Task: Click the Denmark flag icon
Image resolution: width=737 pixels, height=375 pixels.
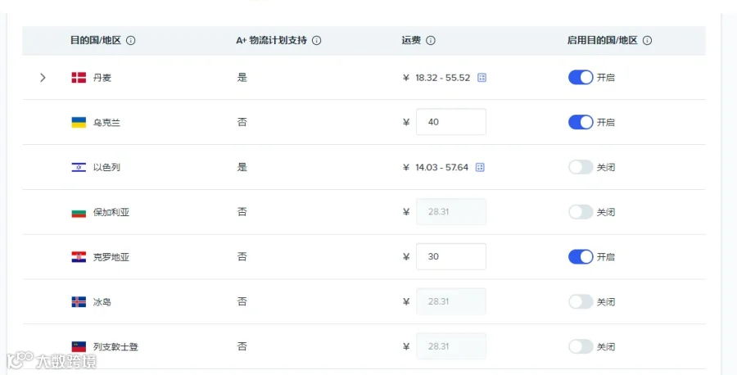Action: 79,78
